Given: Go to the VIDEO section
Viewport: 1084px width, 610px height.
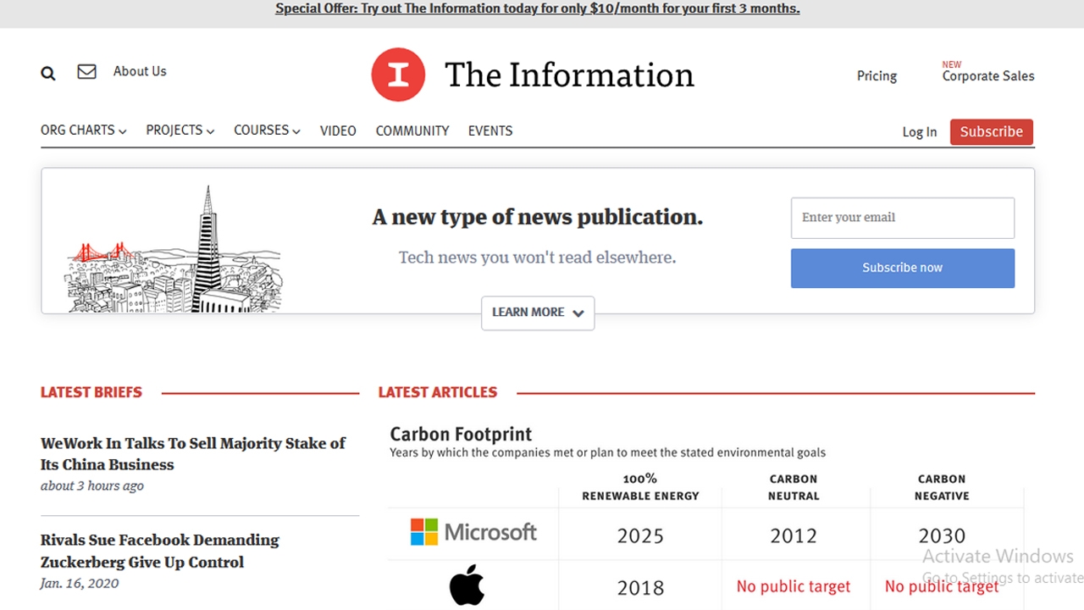Looking at the screenshot, I should pyautogui.click(x=338, y=130).
